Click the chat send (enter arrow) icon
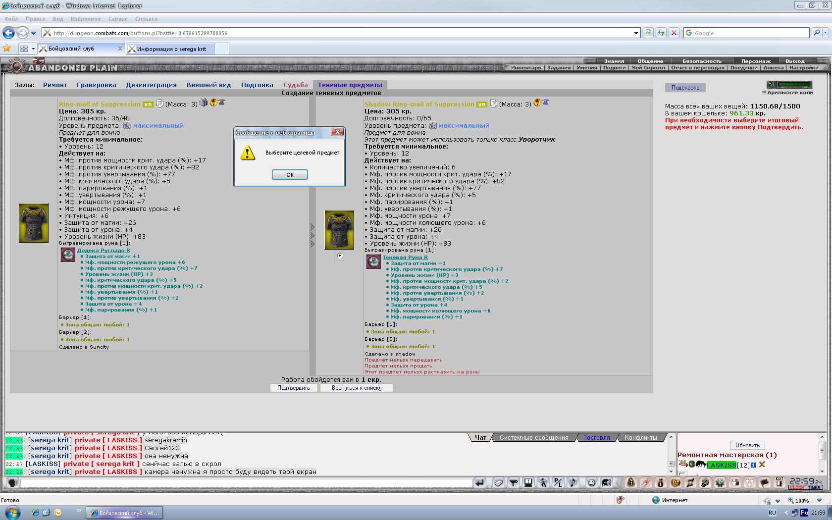 coord(479,482)
